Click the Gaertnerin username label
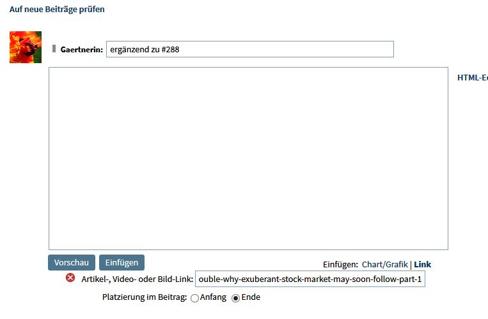 tap(81, 50)
